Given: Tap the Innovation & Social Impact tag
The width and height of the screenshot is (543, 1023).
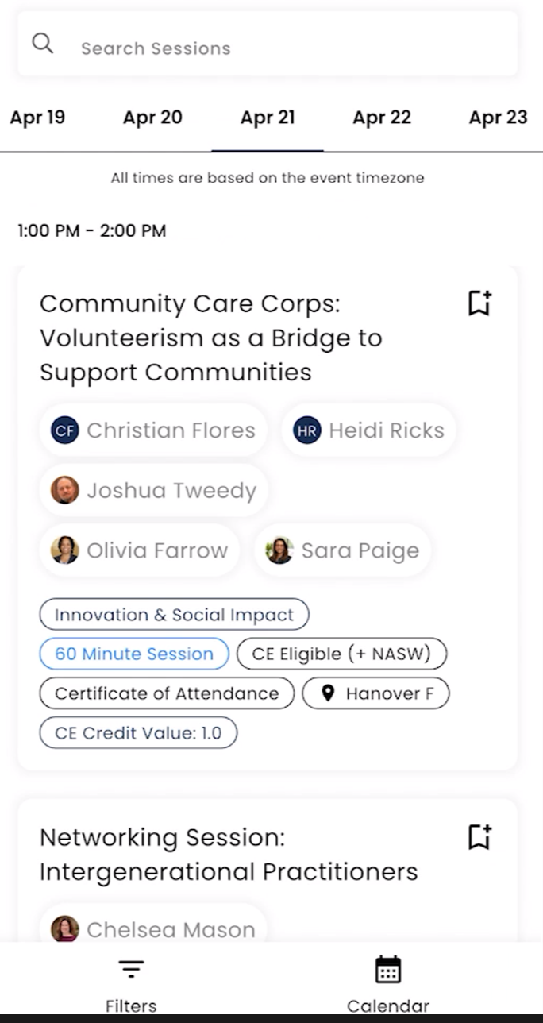Looking at the screenshot, I should click(x=174, y=615).
